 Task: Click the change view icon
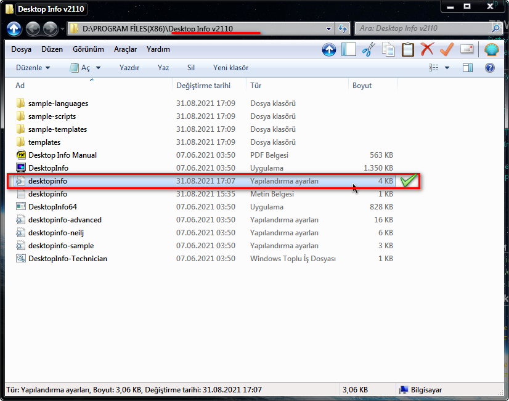[434, 68]
